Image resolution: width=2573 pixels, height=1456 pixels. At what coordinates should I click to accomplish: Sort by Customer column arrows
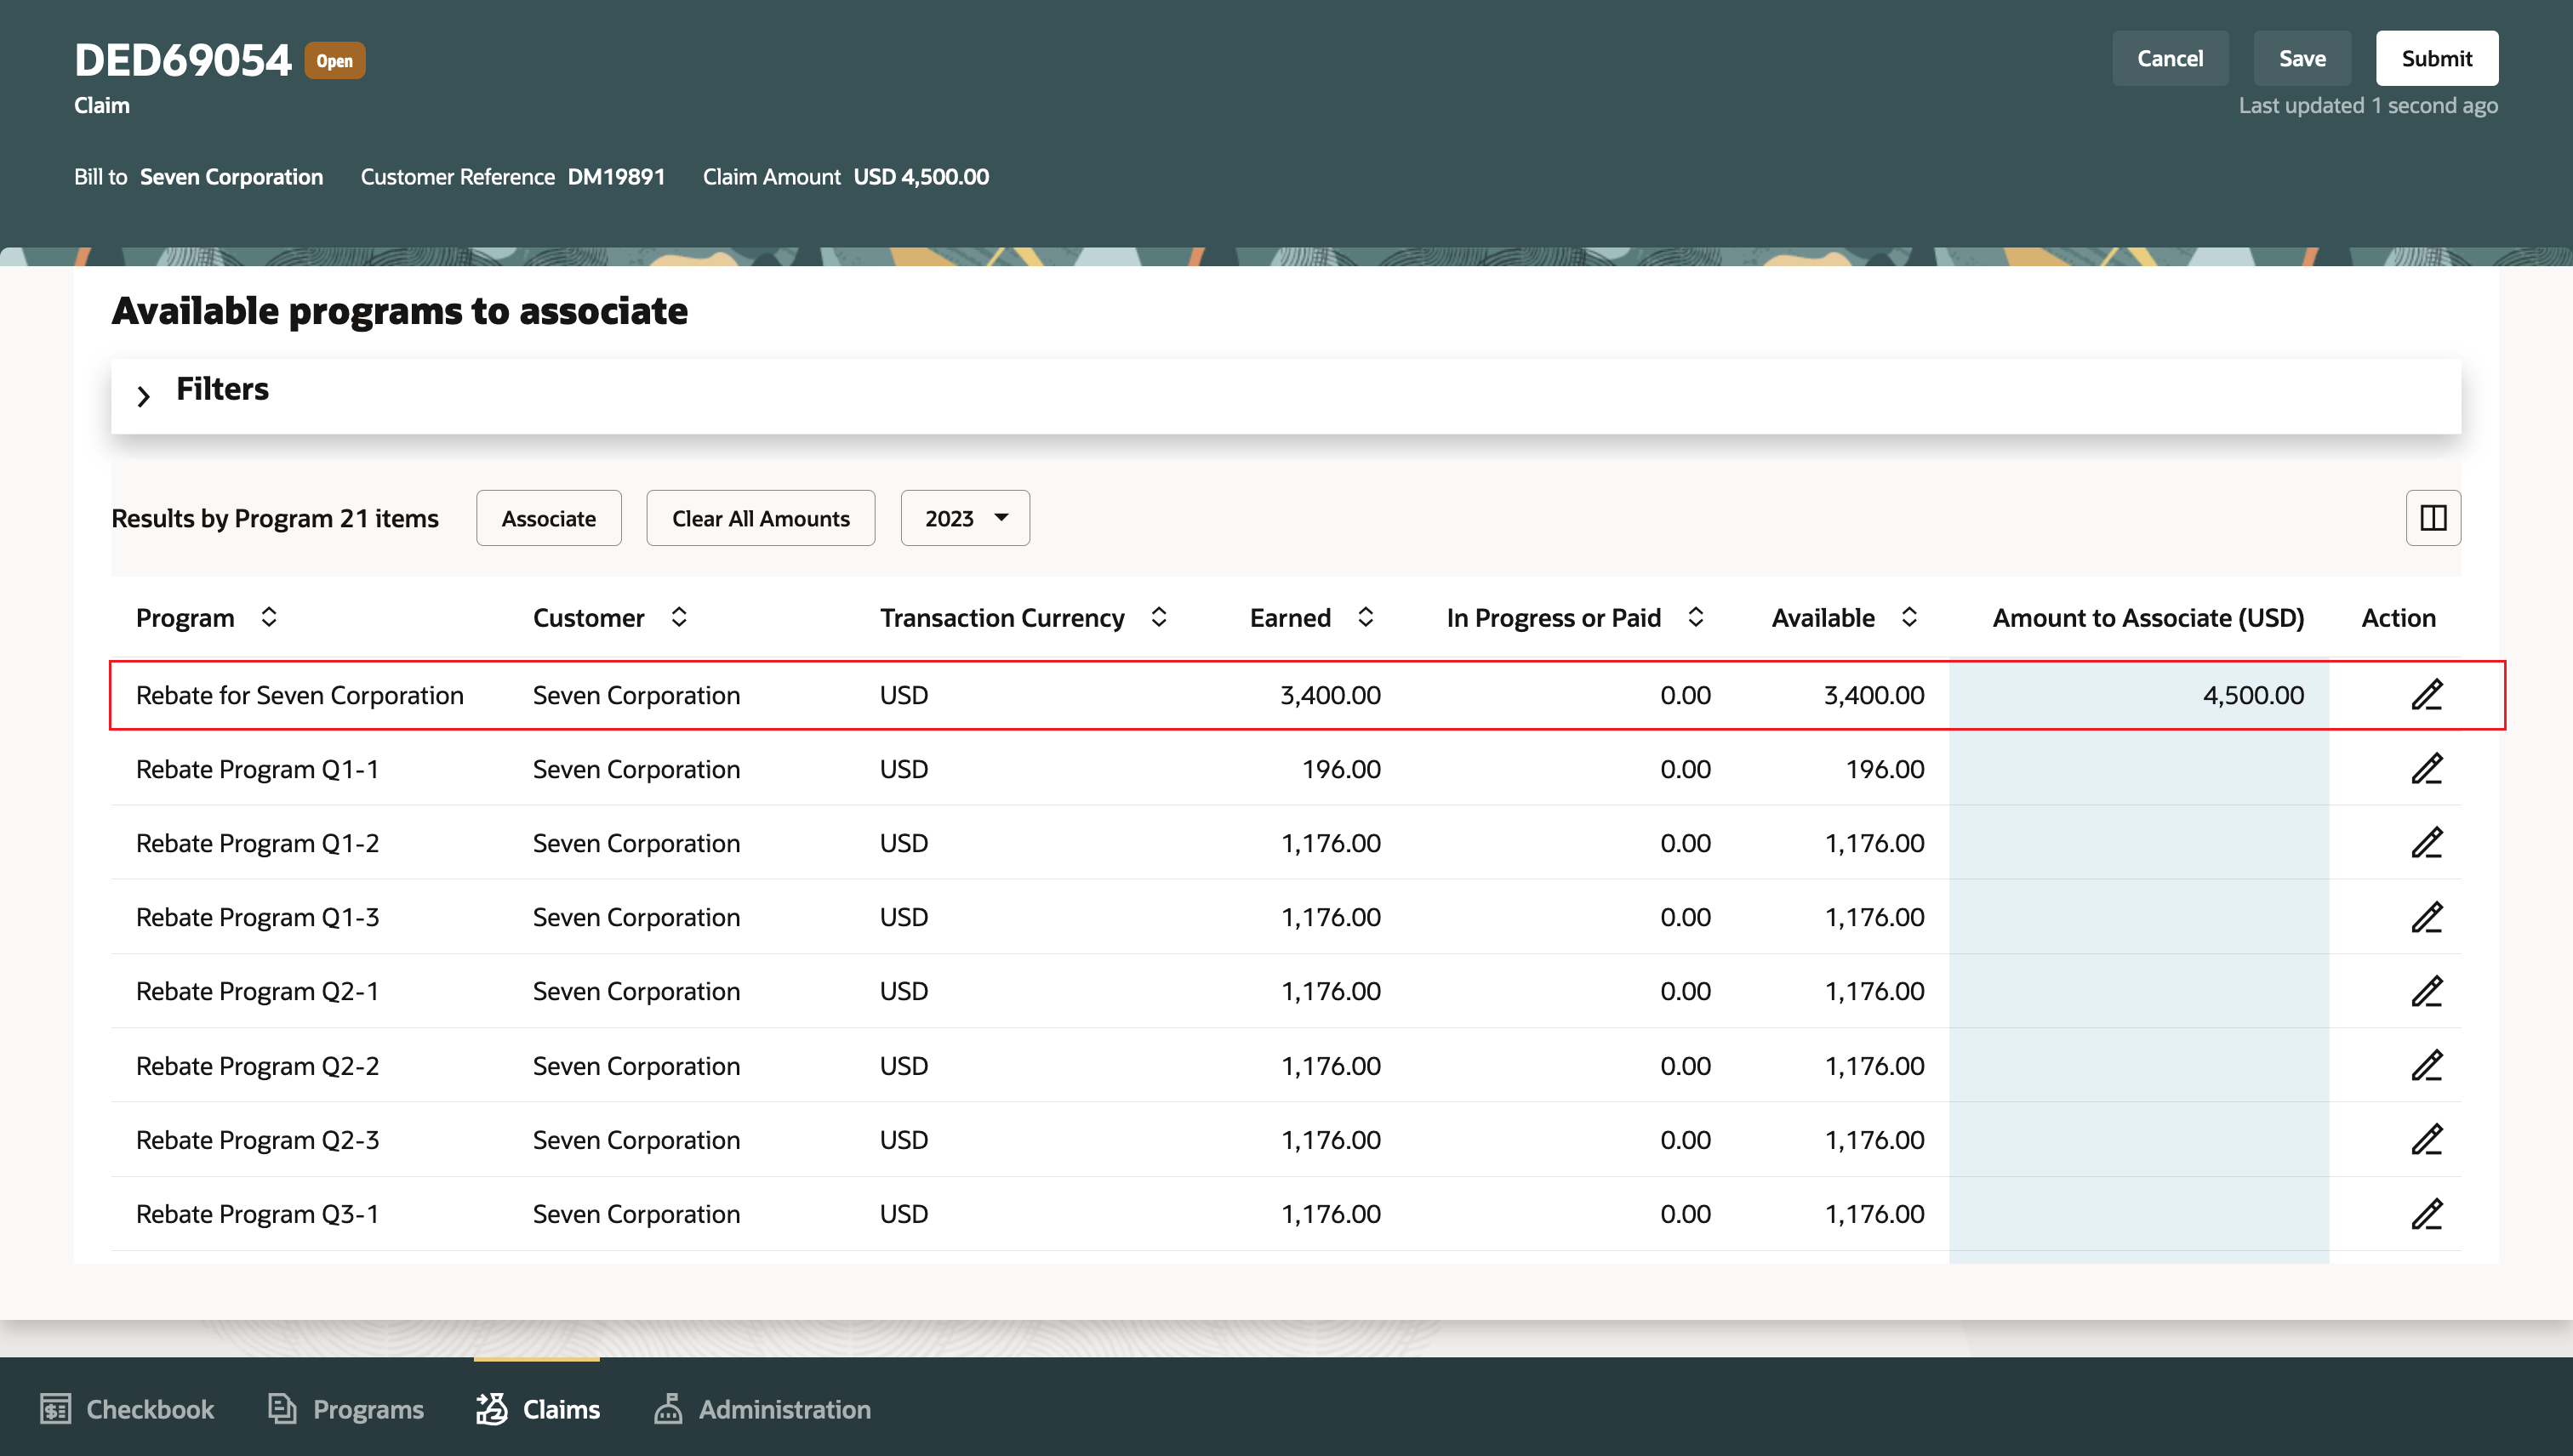coord(678,617)
